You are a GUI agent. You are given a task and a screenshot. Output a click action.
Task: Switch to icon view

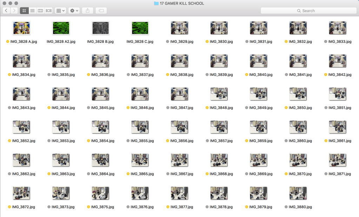point(24,11)
